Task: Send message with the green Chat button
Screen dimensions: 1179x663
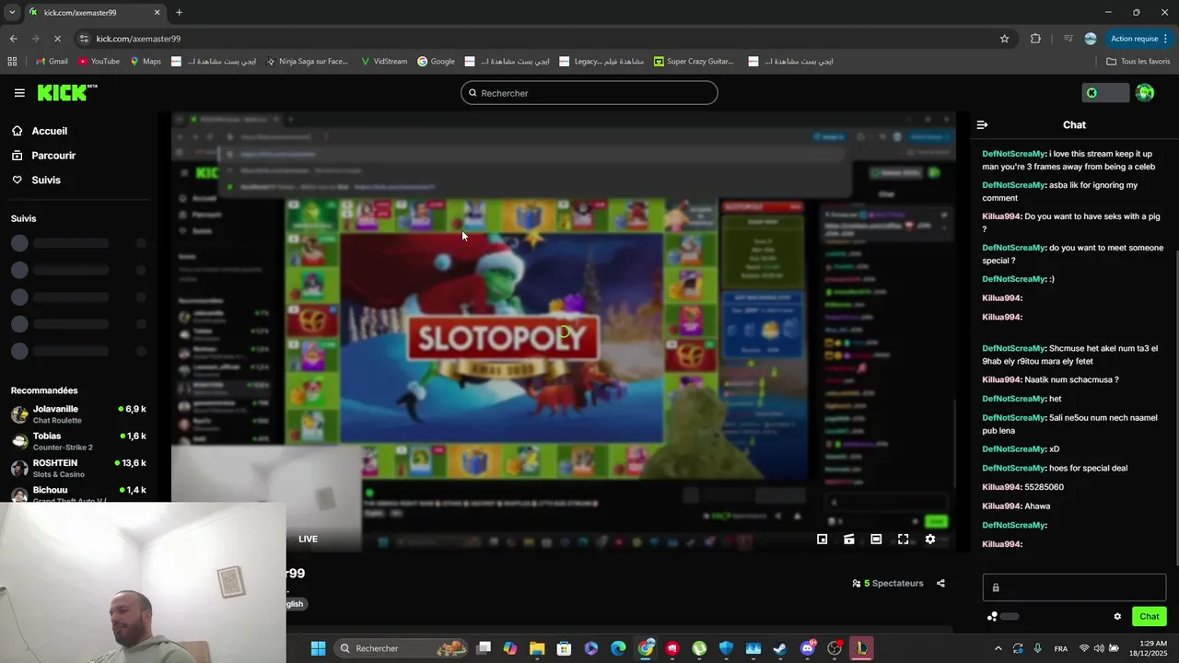Action: click(1149, 617)
